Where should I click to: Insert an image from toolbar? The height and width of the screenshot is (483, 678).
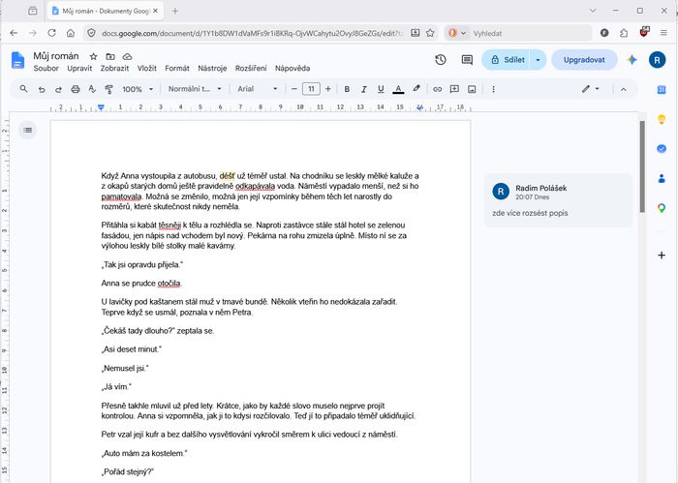[472, 89]
